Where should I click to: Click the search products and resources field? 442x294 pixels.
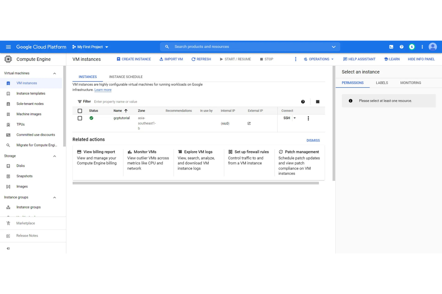[249, 46]
